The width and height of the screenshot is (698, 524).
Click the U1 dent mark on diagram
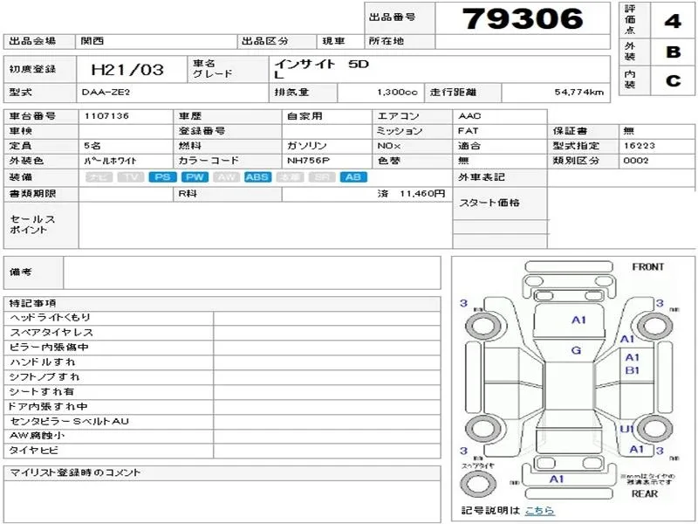coord(626,429)
